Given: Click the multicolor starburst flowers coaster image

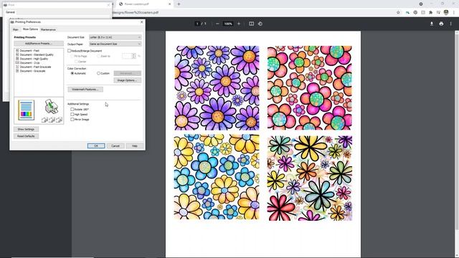Looking at the screenshot, I should coord(309,178).
